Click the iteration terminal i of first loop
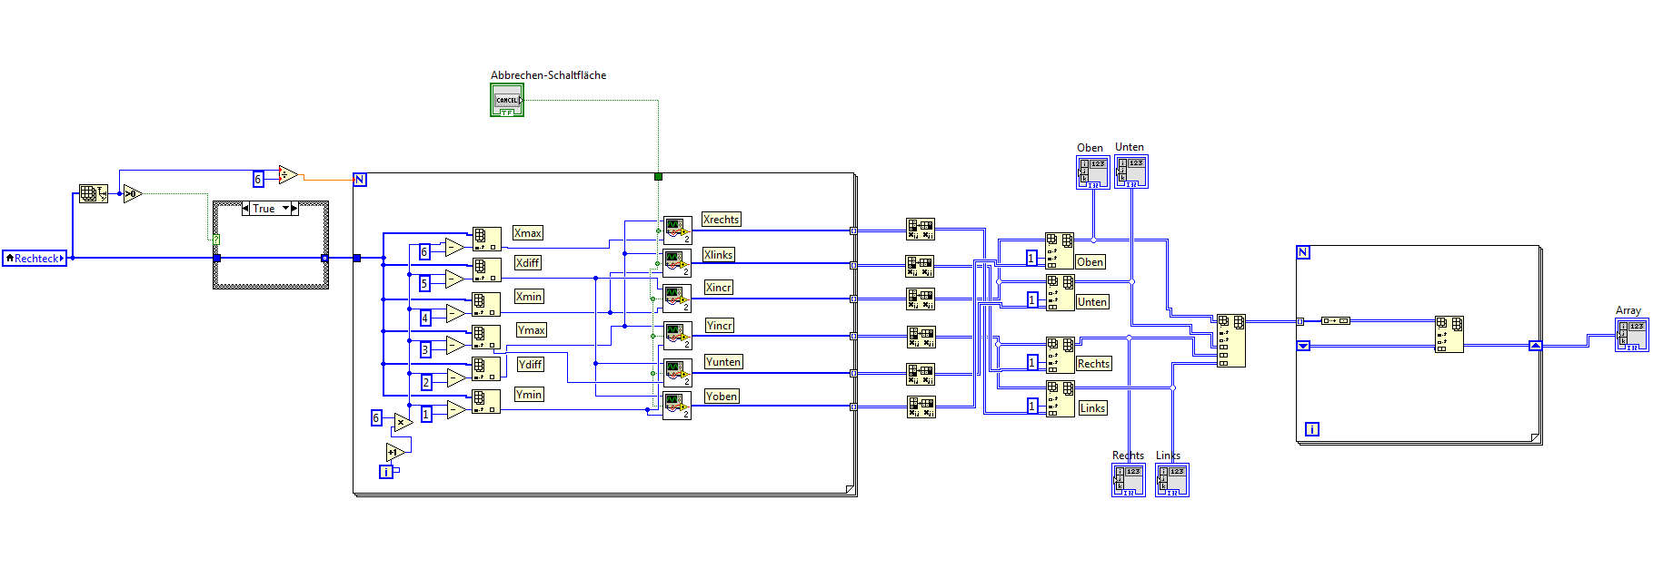This screenshot has width=1673, height=588. point(386,472)
